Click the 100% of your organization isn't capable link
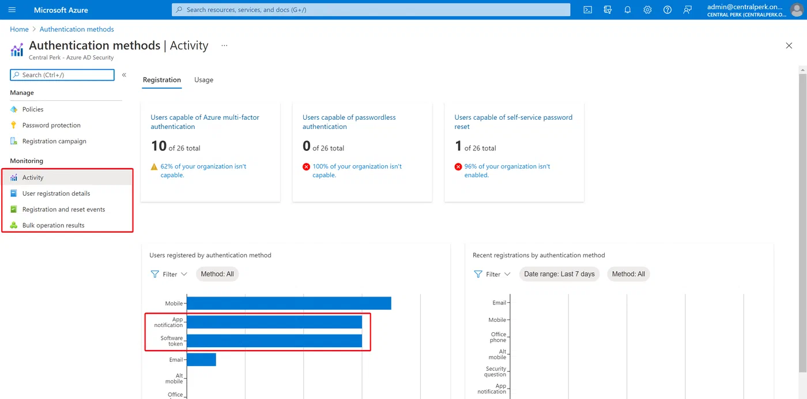The height and width of the screenshot is (399, 807). tap(357, 170)
